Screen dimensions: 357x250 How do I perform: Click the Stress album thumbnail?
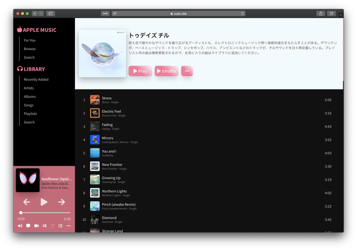pyautogui.click(x=95, y=100)
